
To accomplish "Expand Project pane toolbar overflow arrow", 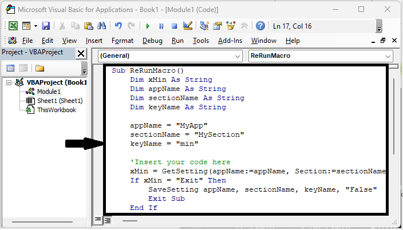I will (x=84, y=68).
